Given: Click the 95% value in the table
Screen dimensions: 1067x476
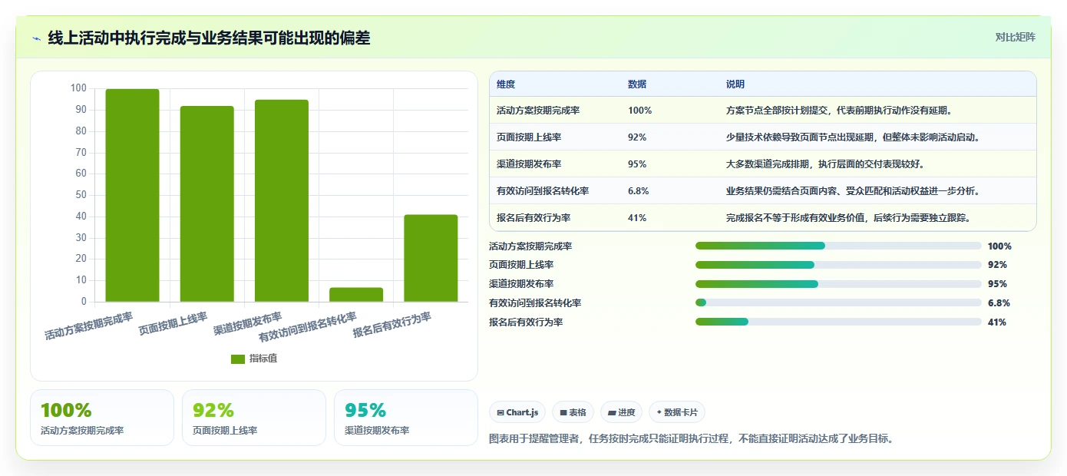Looking at the screenshot, I should [637, 164].
